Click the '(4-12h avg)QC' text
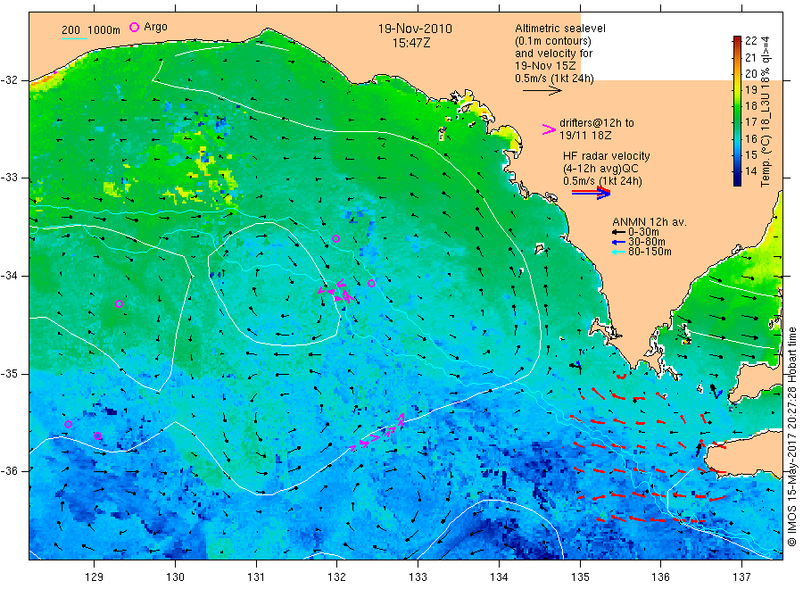This screenshot has width=803, height=589. coord(600,169)
